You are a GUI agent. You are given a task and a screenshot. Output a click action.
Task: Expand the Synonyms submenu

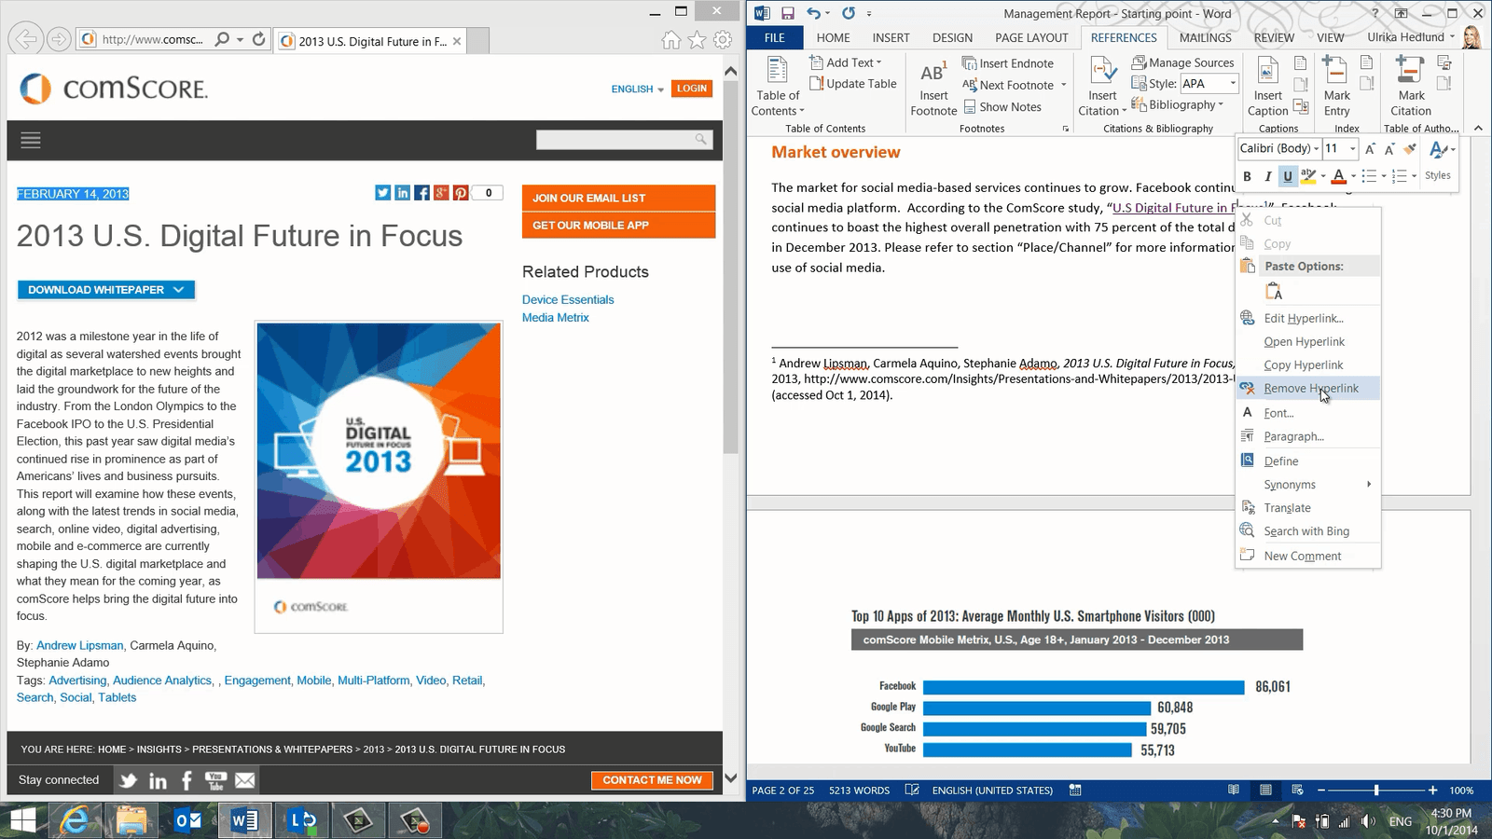point(1308,485)
